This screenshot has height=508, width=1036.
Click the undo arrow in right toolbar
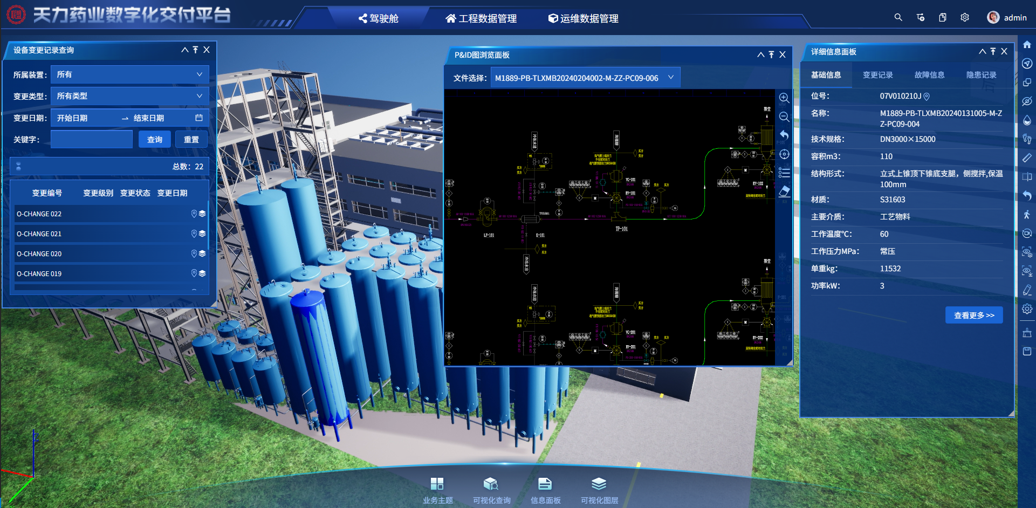pyautogui.click(x=1027, y=195)
